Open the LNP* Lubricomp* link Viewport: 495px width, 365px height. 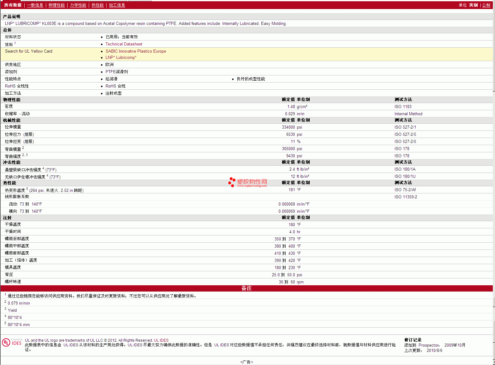pos(121,58)
